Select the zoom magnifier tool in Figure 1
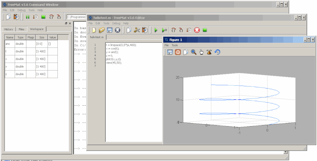This screenshot has height=161, width=317. pos(194,52)
